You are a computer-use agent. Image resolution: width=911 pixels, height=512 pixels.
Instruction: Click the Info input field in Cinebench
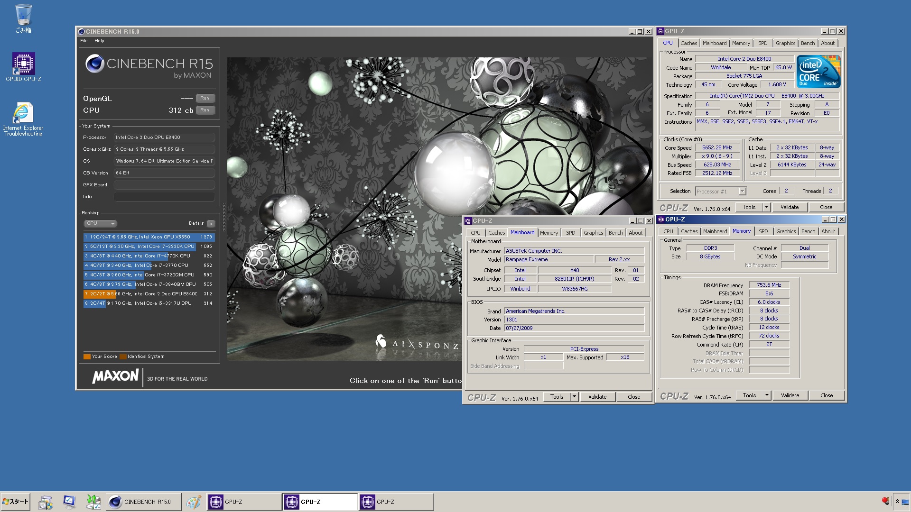tap(164, 197)
